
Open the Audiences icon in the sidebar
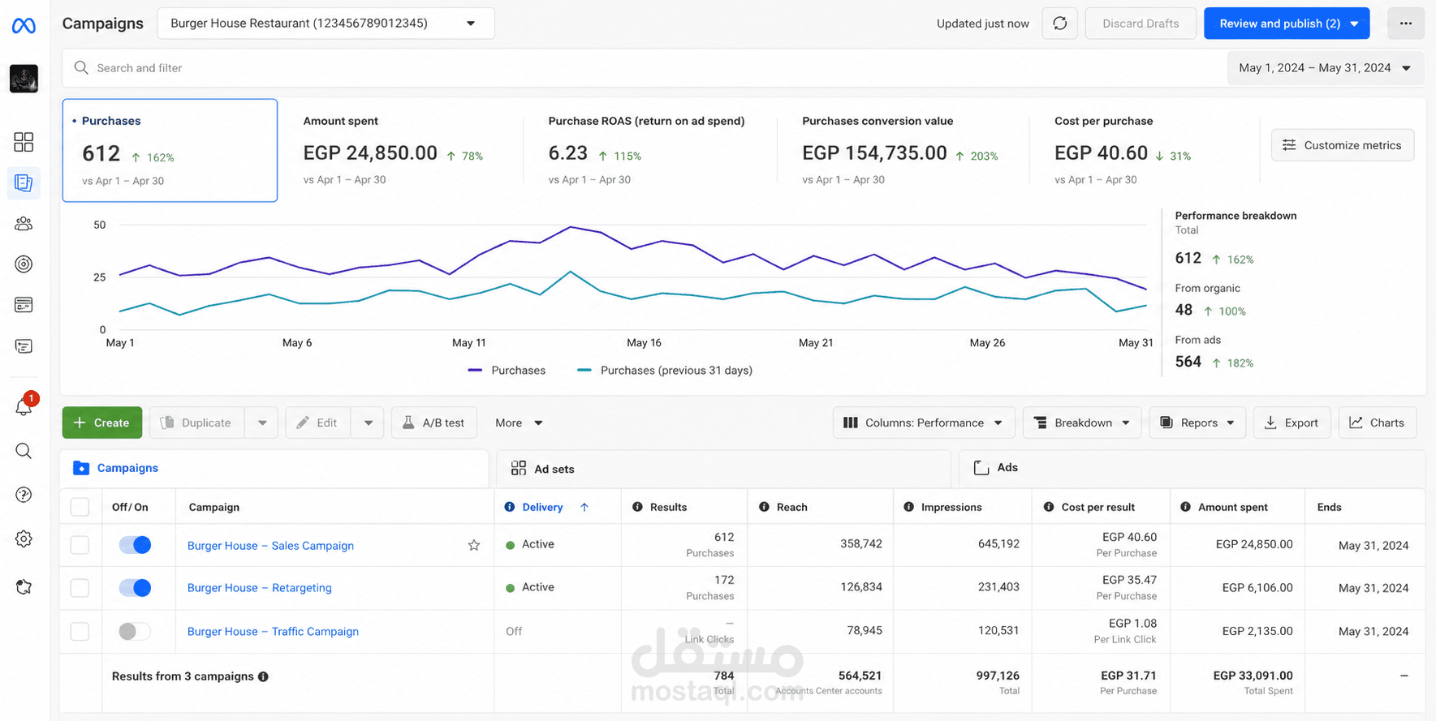click(x=24, y=223)
